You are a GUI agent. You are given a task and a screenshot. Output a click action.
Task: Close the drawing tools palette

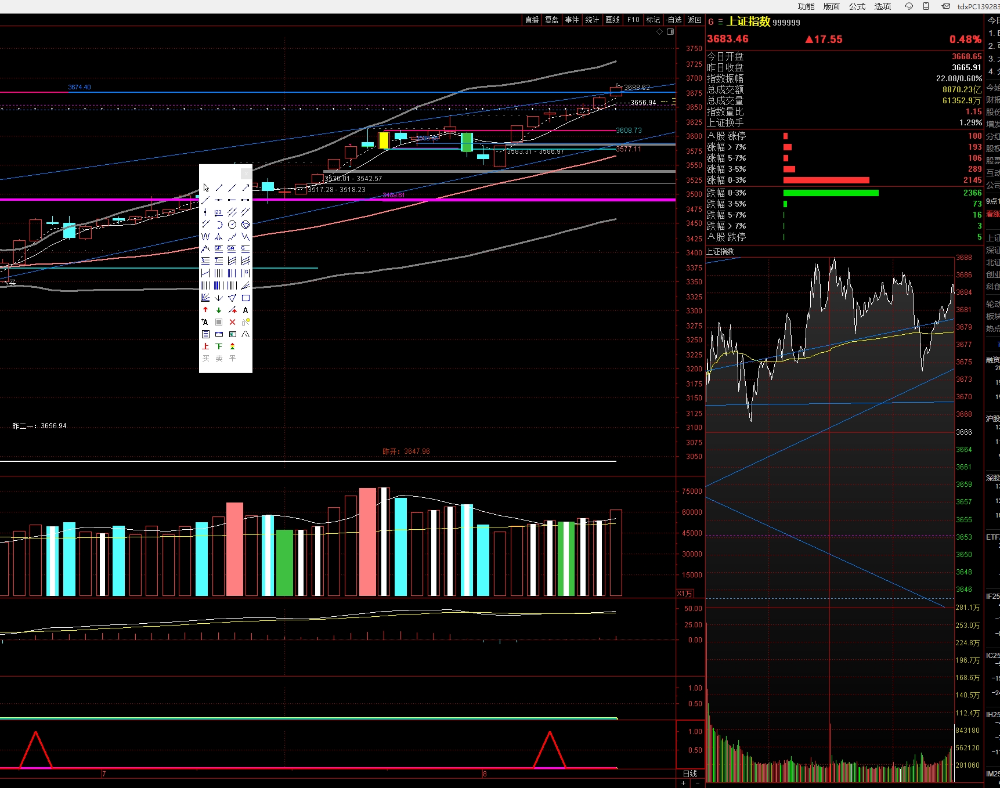246,173
